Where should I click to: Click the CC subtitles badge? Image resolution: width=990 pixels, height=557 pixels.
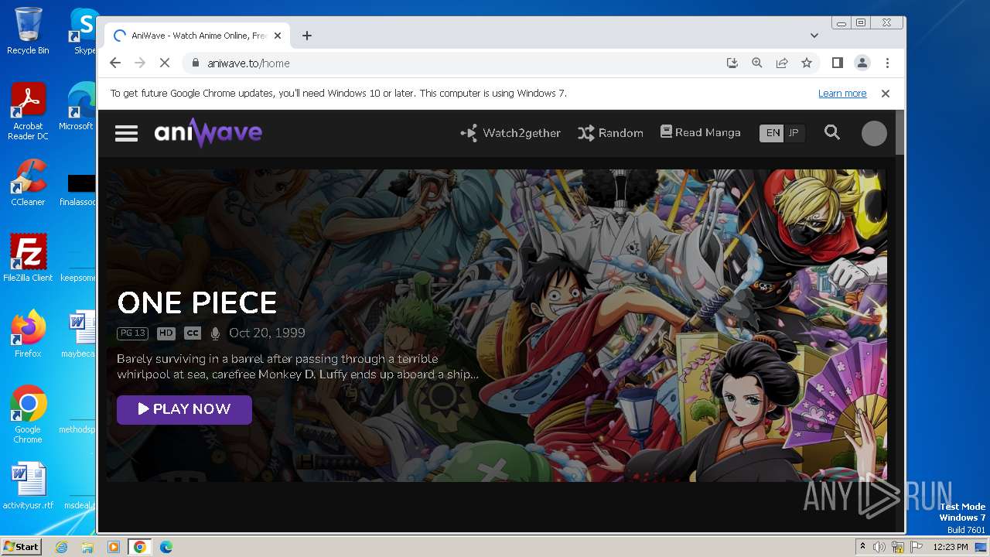193,333
